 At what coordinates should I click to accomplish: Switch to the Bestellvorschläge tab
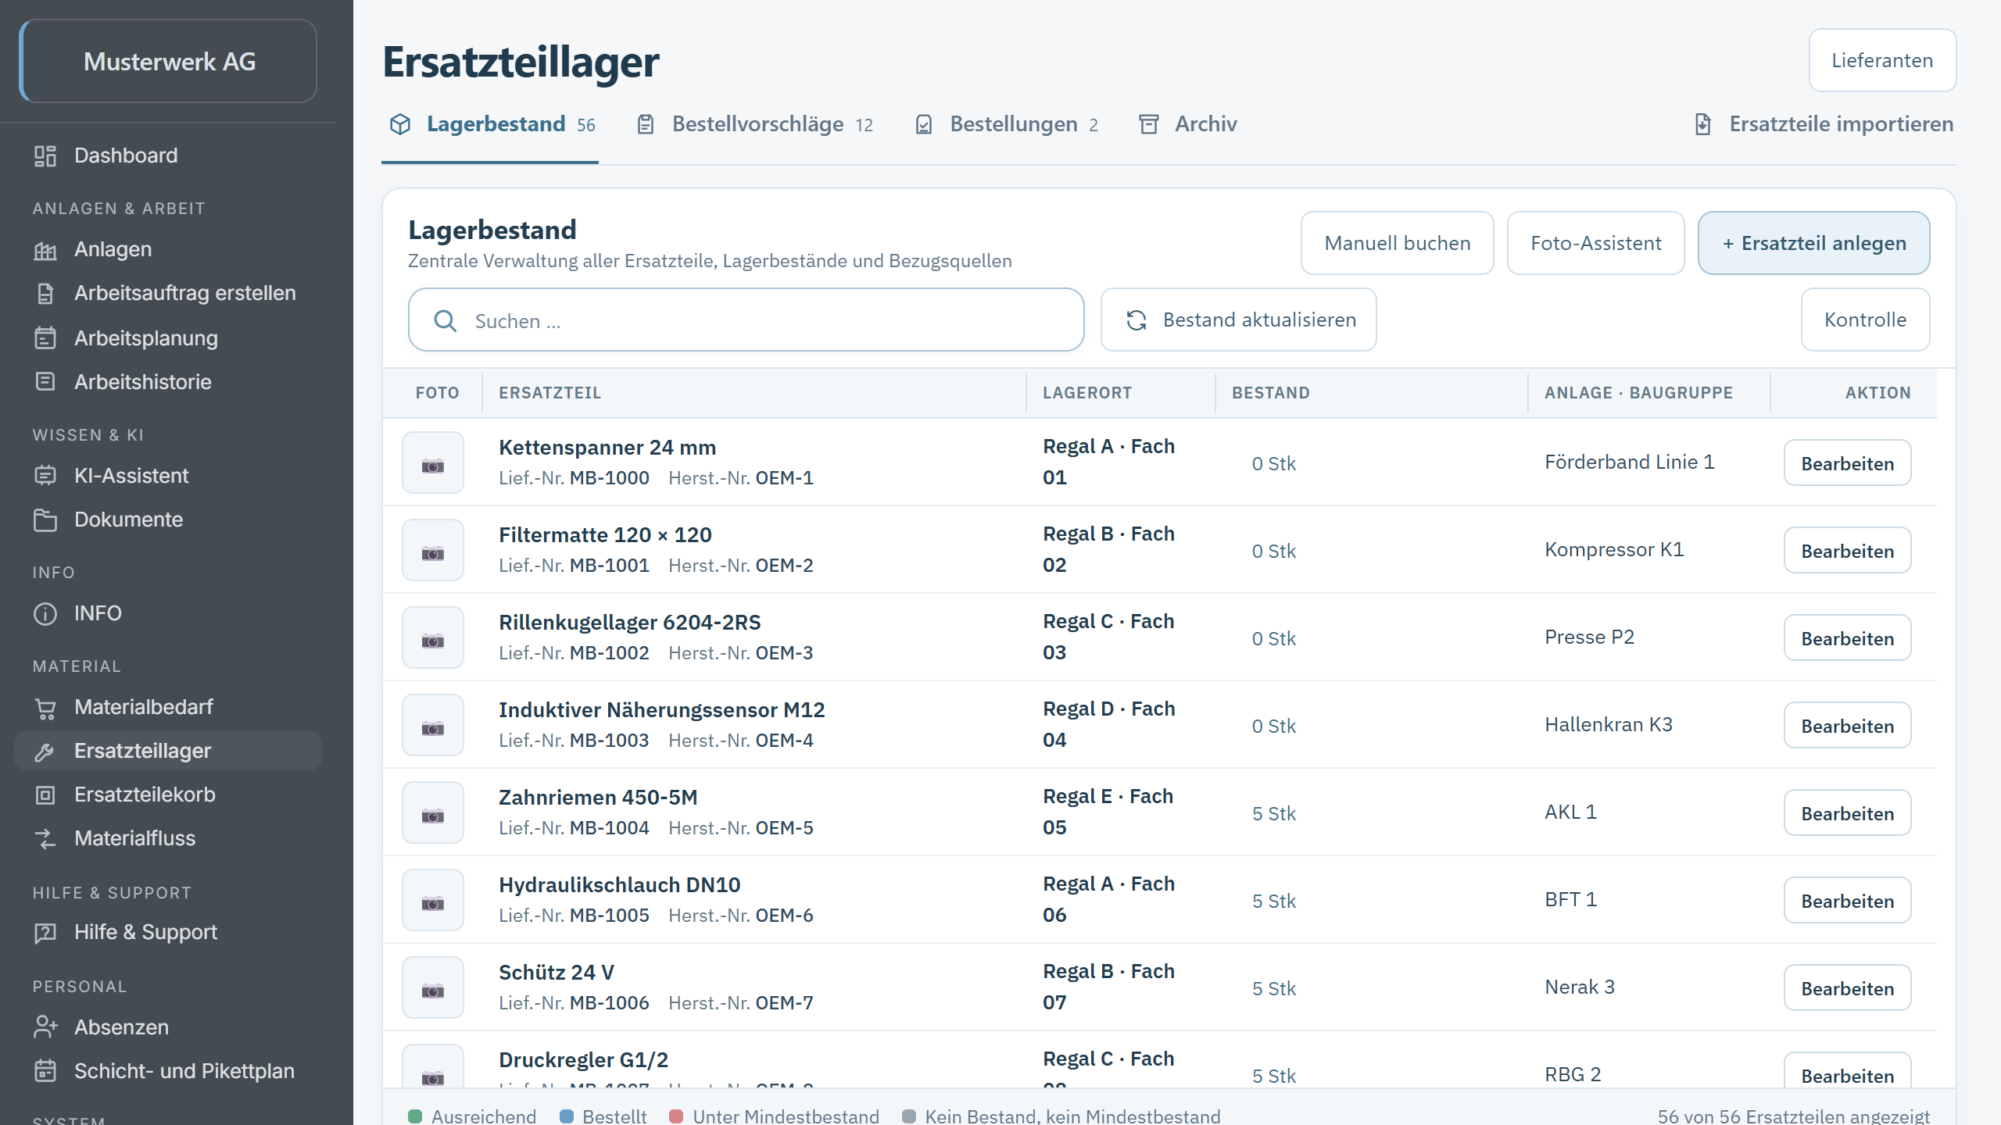[755, 124]
